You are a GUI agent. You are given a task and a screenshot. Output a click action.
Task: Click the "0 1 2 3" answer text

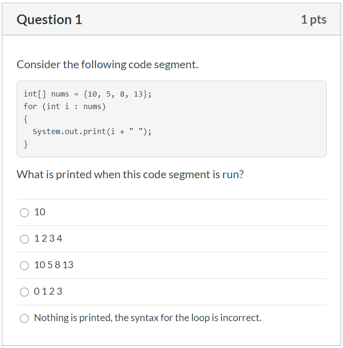point(48,291)
